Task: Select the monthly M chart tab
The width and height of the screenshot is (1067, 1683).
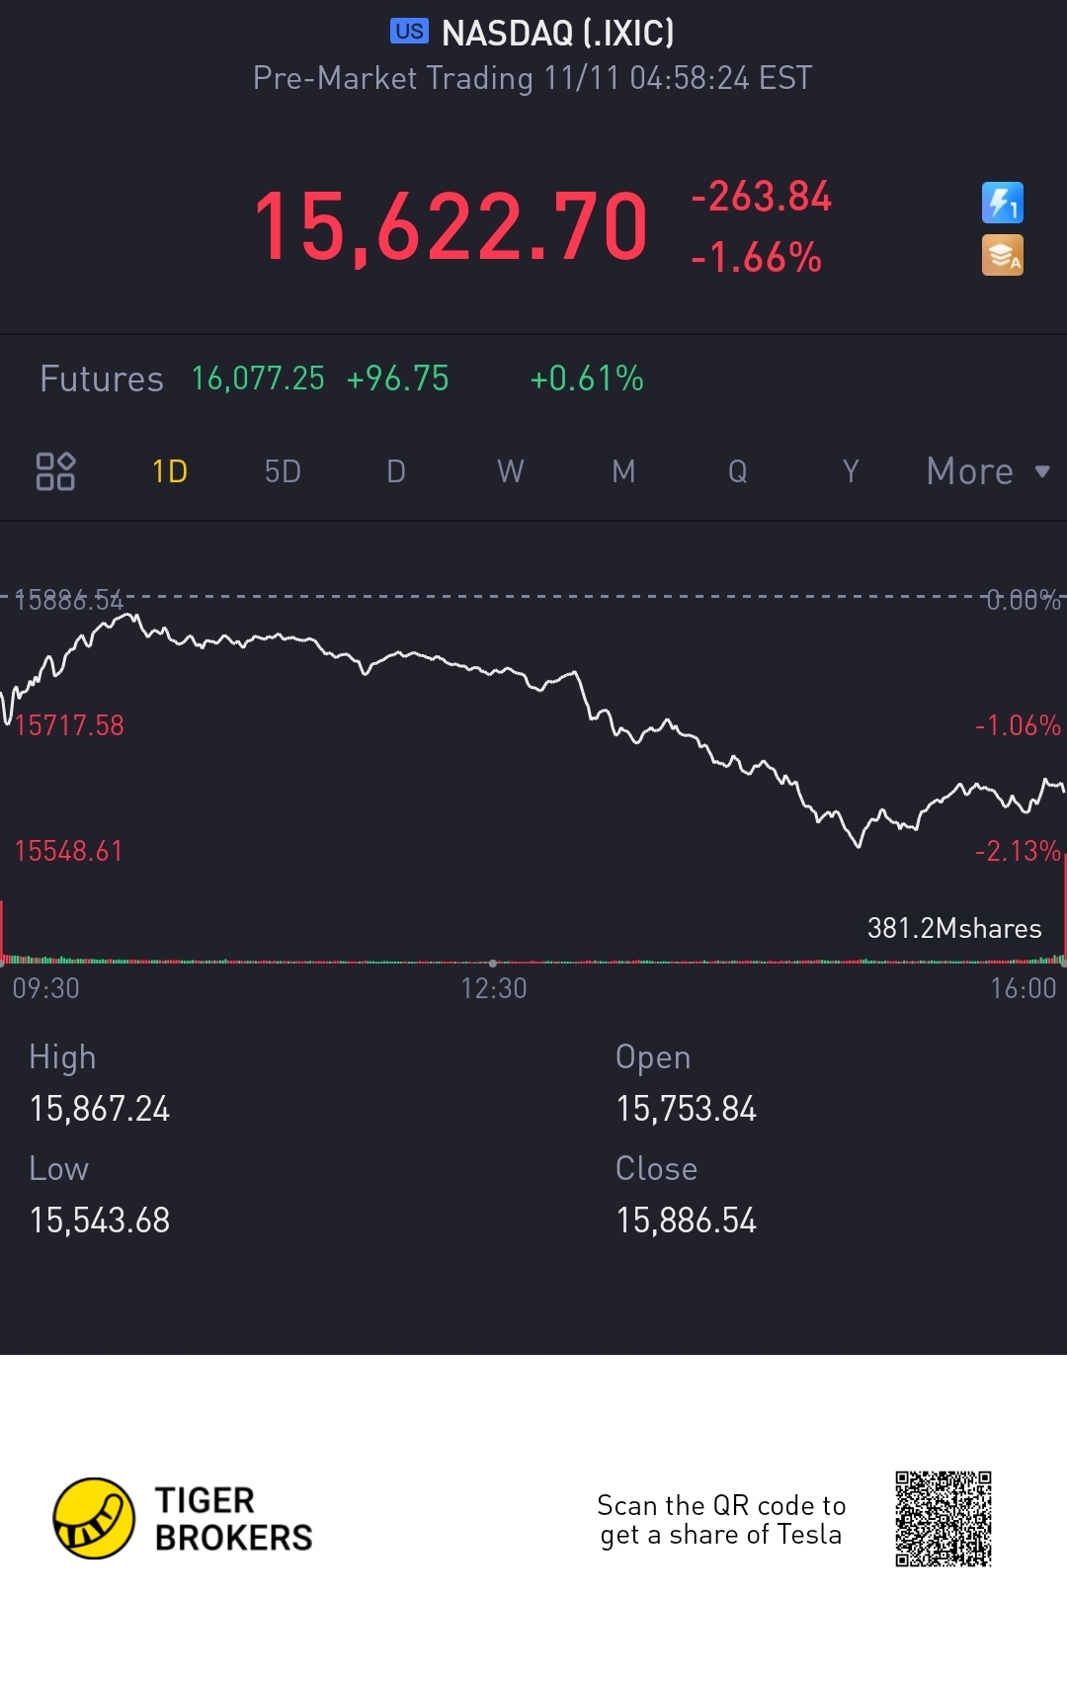Action: (623, 471)
